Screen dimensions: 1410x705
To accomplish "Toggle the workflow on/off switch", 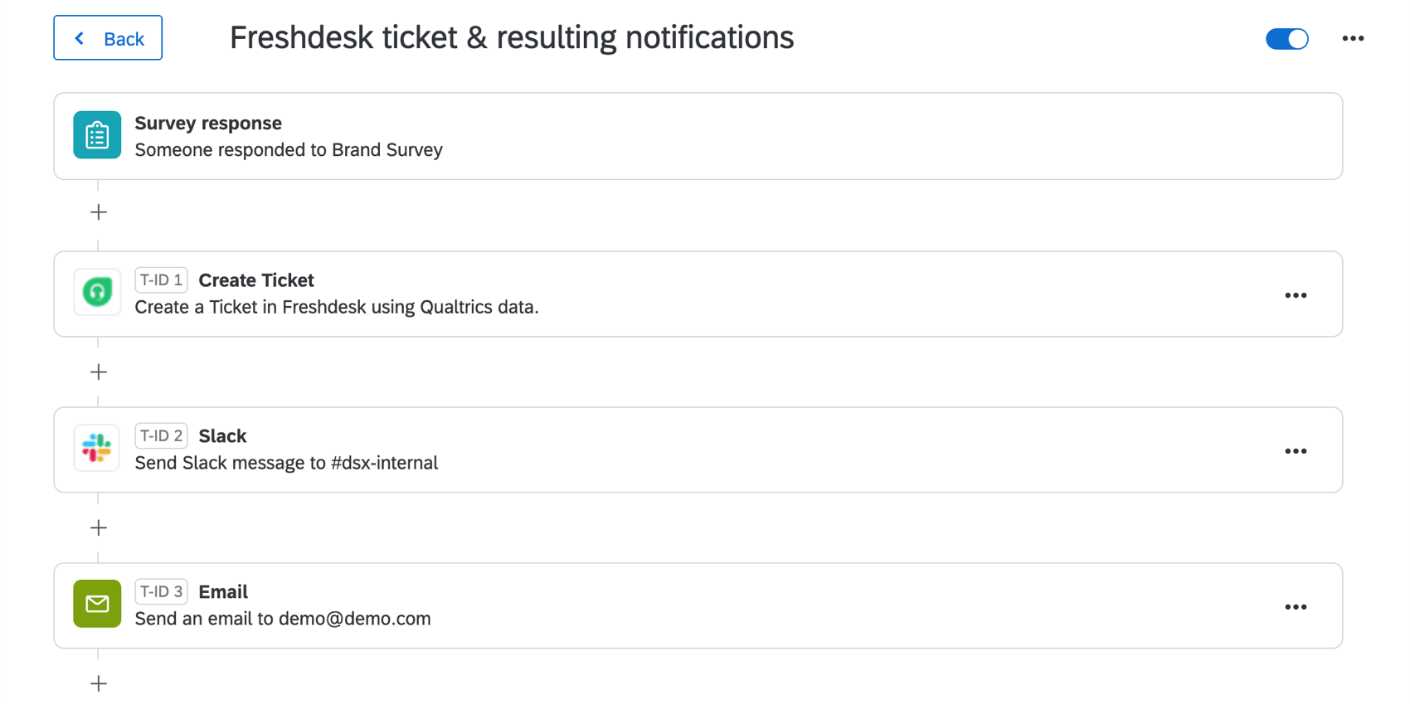I will pyautogui.click(x=1286, y=38).
